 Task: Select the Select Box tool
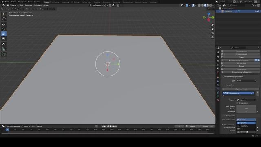pyautogui.click(x=4, y=14)
